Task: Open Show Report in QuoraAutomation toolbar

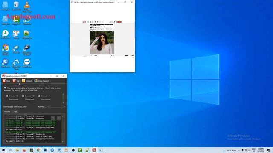Action: 41,81
